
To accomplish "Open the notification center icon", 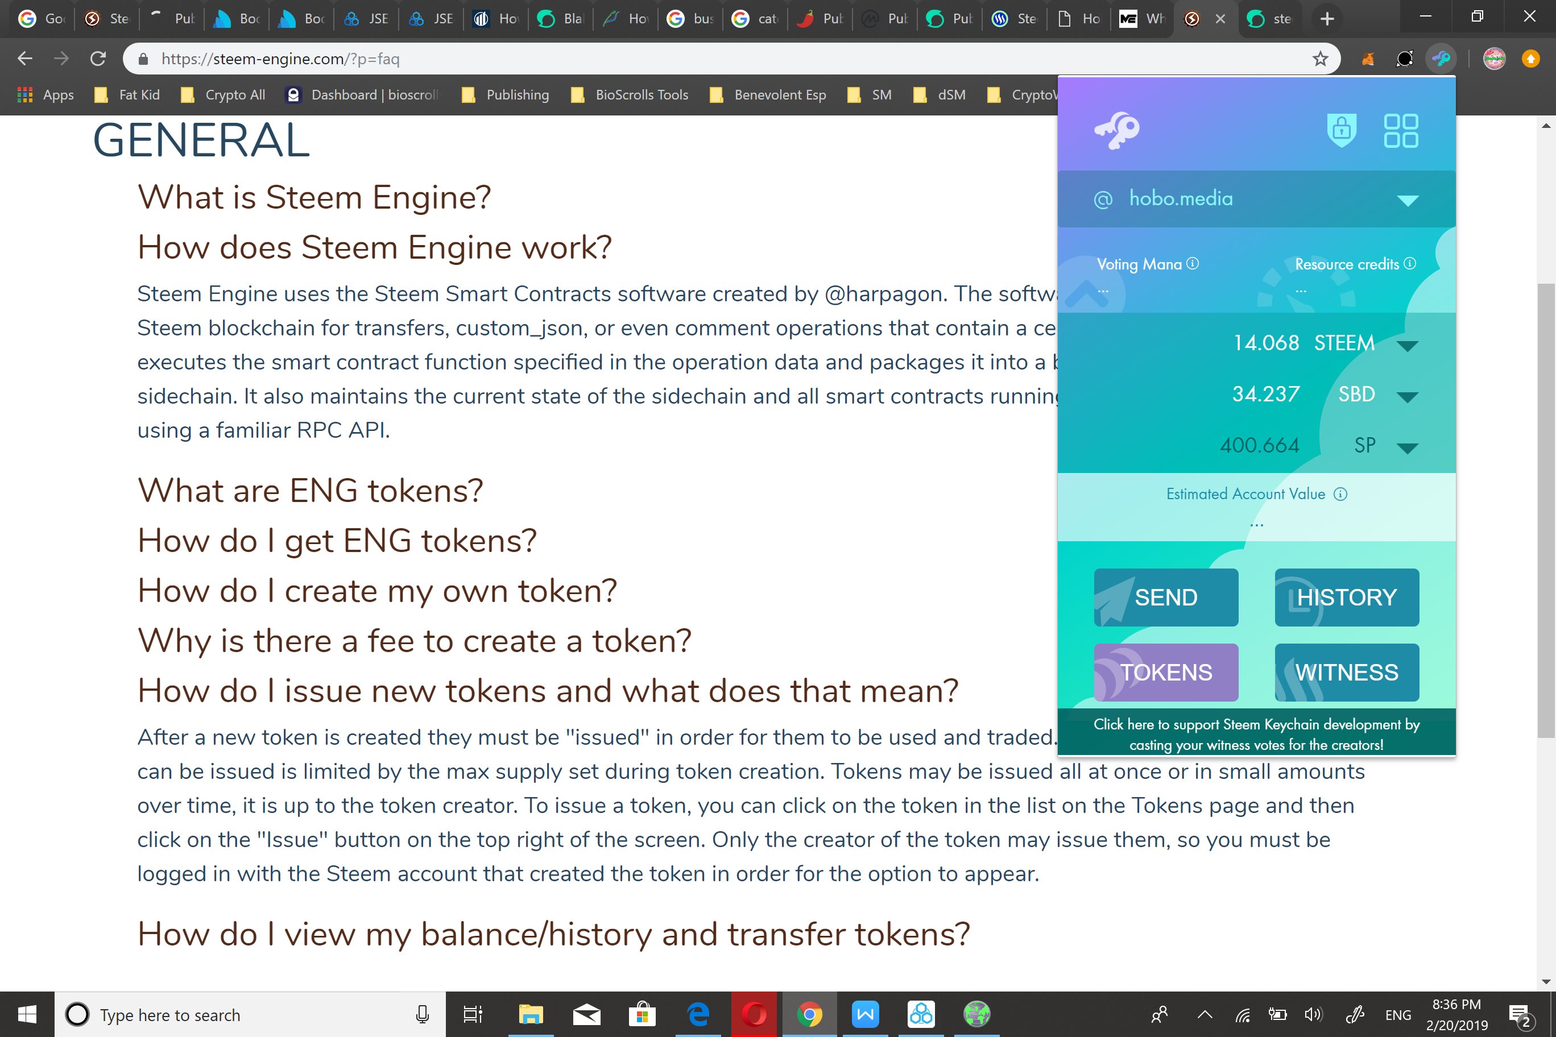I will [1519, 1014].
